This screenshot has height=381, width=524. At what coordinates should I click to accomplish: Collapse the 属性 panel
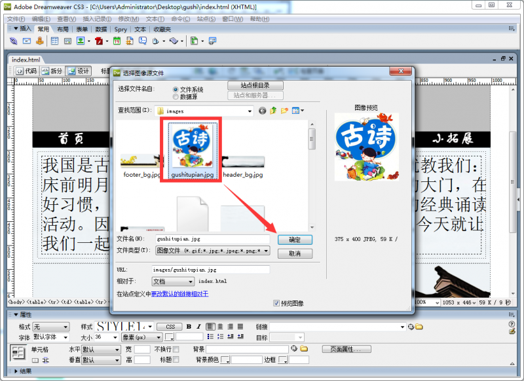(16, 314)
